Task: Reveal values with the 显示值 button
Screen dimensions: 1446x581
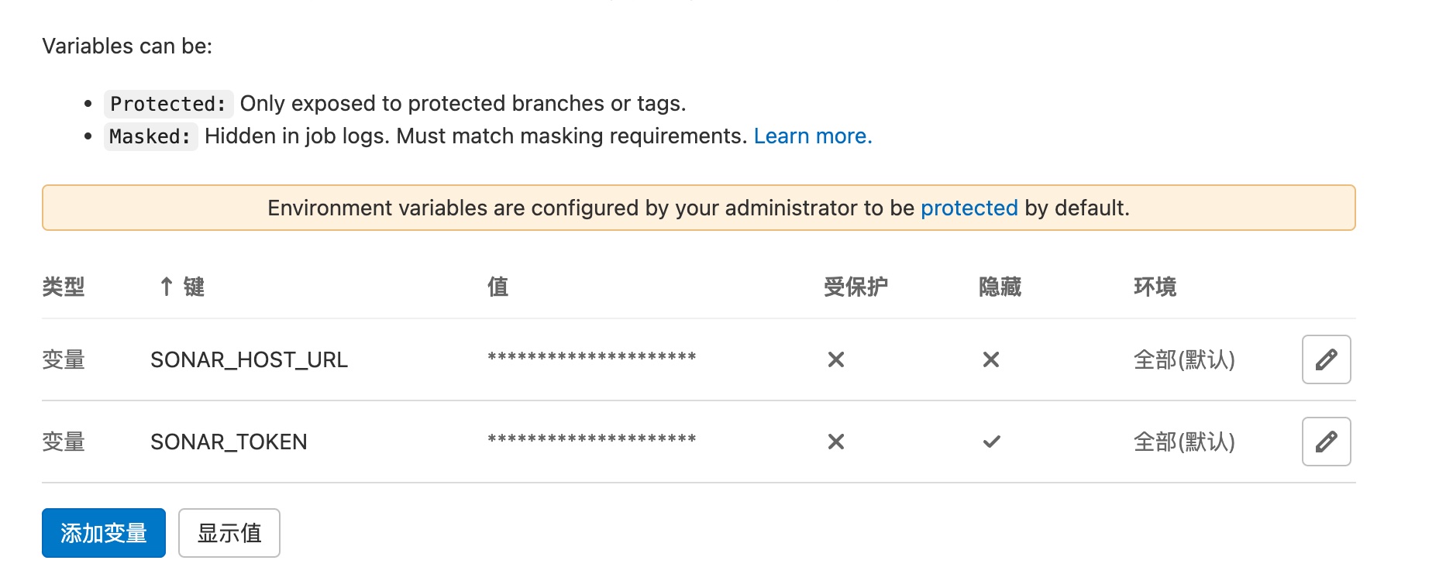Action: [x=229, y=533]
